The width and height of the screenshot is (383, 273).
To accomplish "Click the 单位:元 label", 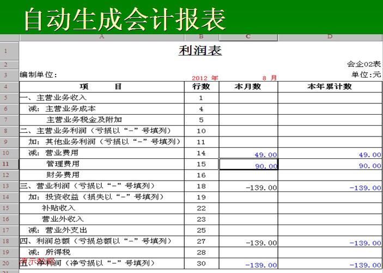I will [366, 75].
